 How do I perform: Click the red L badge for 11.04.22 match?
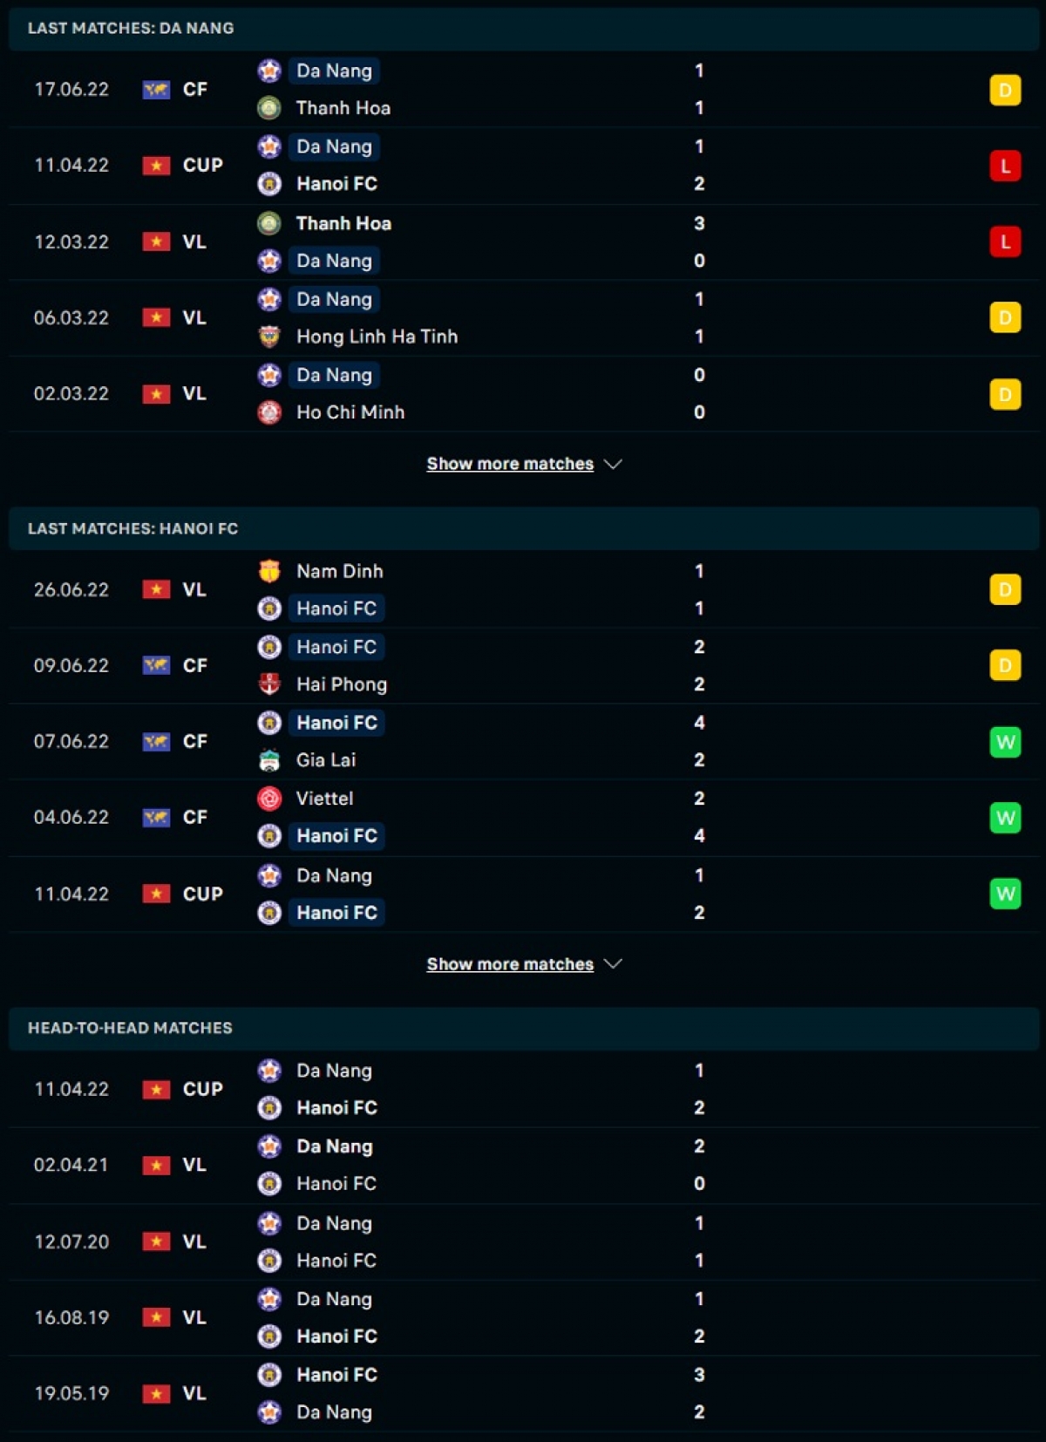pyautogui.click(x=1005, y=166)
